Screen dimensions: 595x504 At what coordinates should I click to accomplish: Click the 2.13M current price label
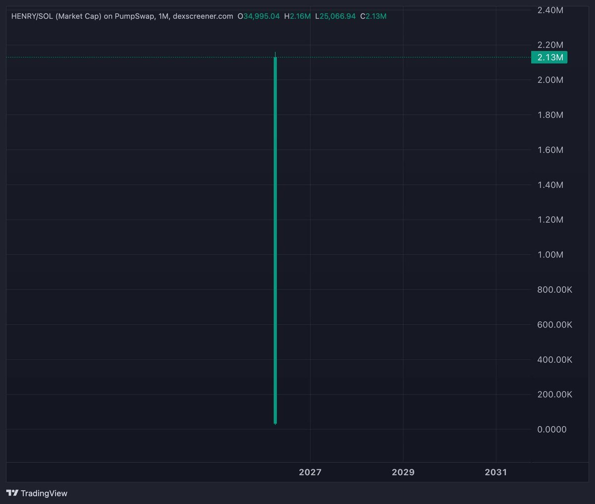(x=549, y=57)
